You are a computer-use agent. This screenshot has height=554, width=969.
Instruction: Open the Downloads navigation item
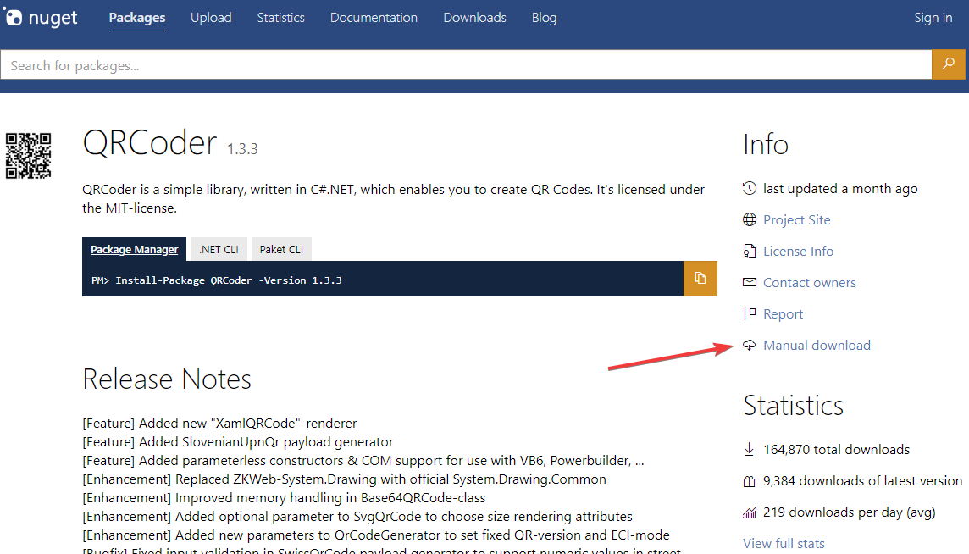(474, 18)
